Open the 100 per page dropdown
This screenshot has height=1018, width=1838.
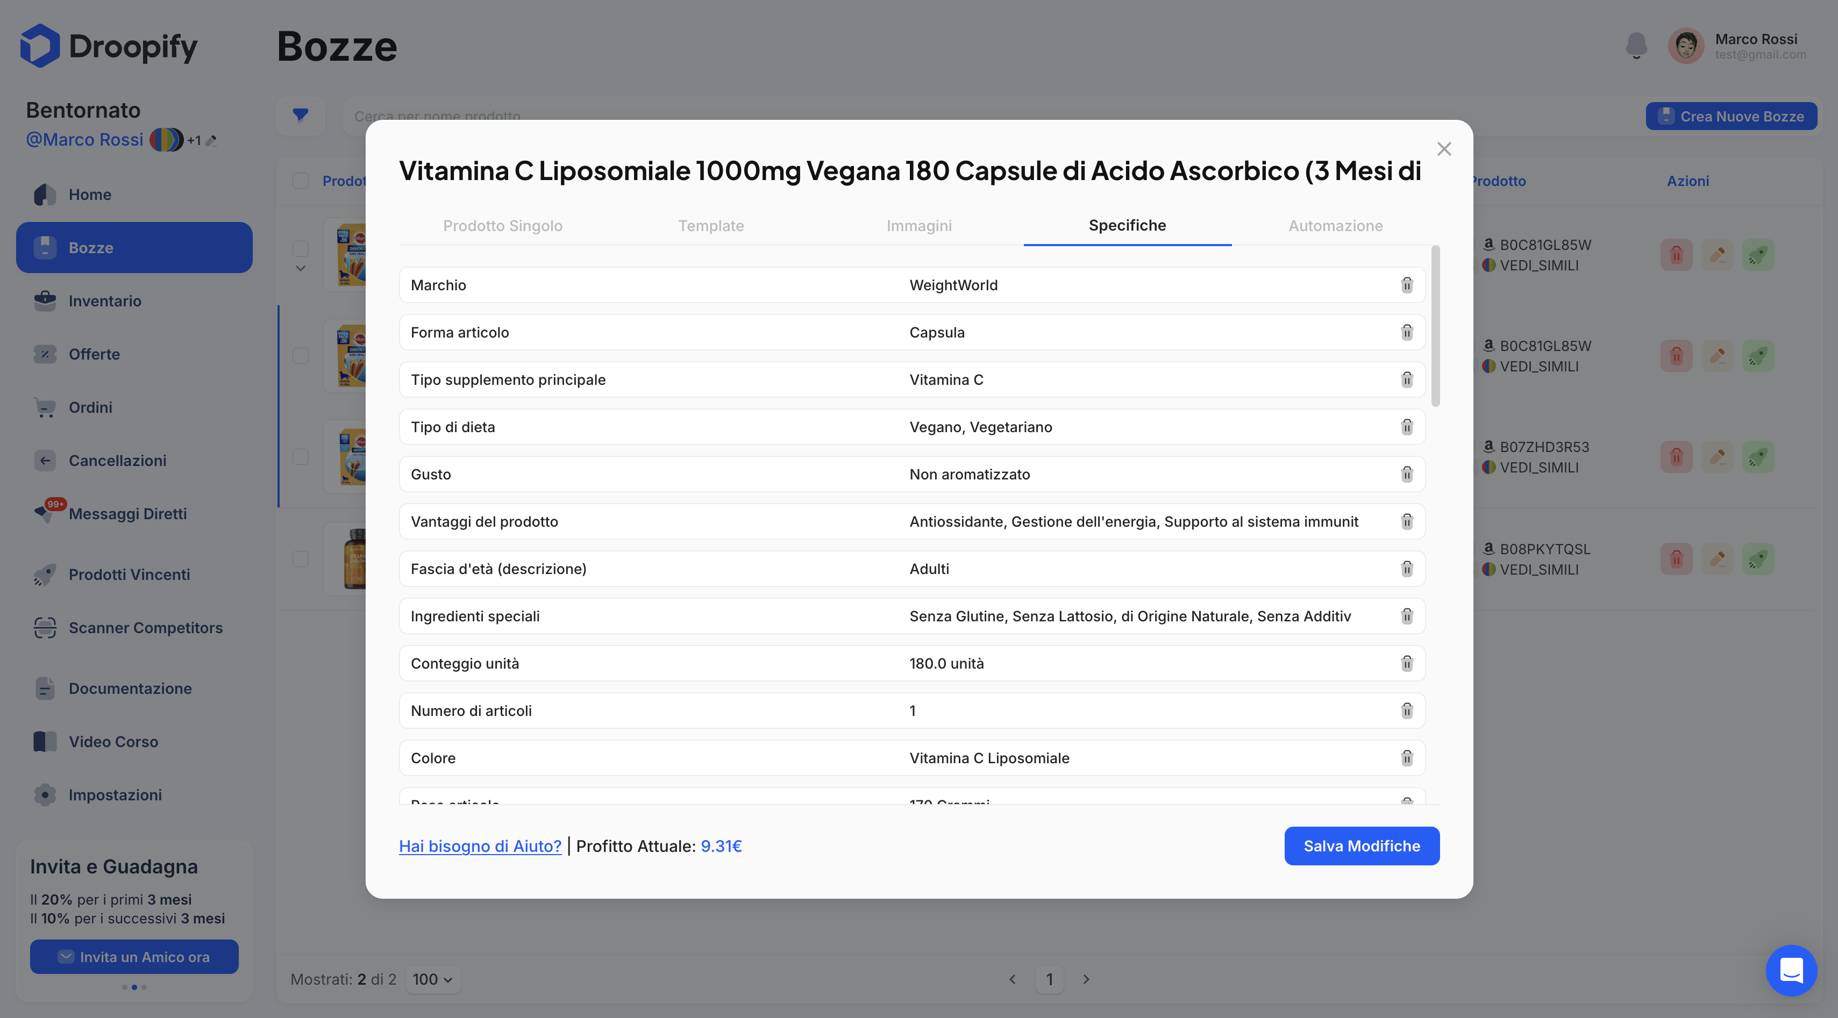pos(432,979)
